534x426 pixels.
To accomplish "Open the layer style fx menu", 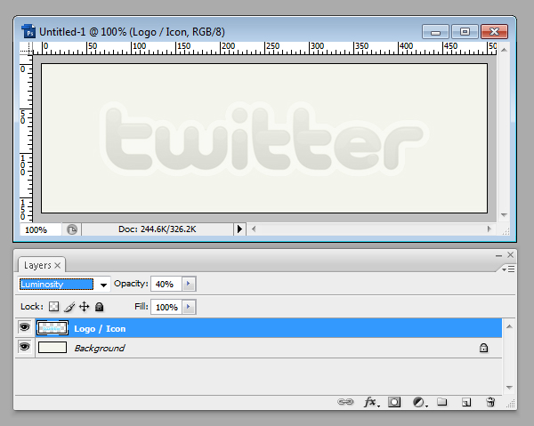I will tap(371, 402).
